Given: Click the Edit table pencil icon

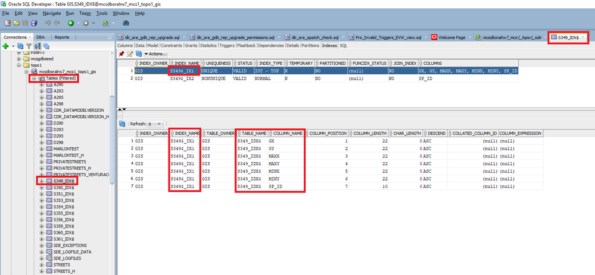Looking at the screenshot, I should [x=130, y=54].
